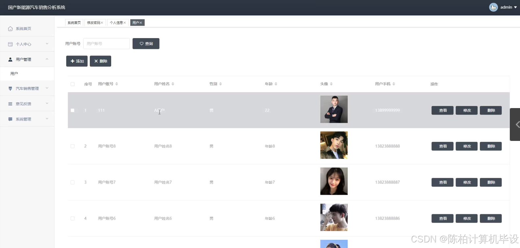Click the 意见反馈 list icon in sidebar
Viewport: 520px width, 248px height.
pos(10,104)
